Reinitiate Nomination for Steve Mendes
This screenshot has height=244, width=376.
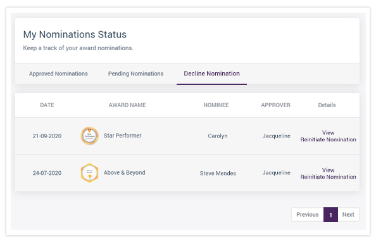pos(329,177)
